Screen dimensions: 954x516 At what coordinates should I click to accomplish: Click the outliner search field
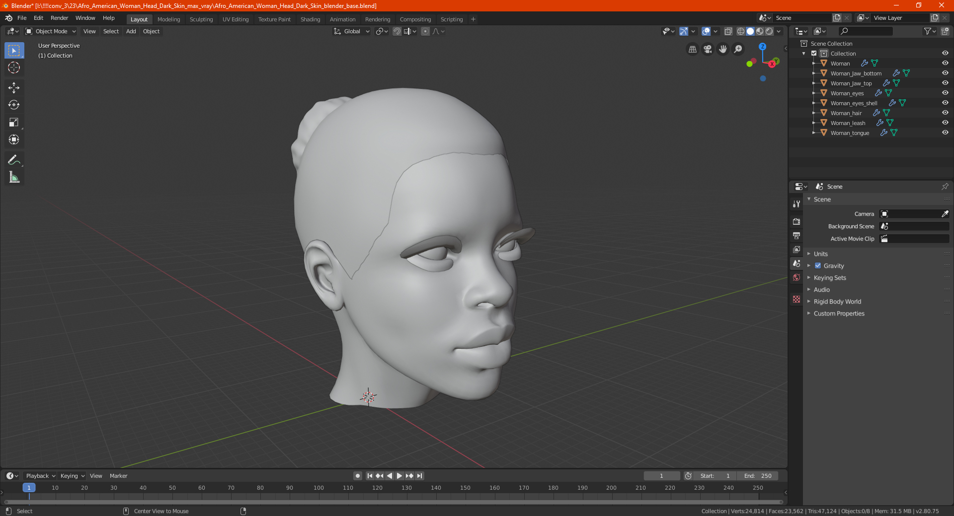coord(865,31)
